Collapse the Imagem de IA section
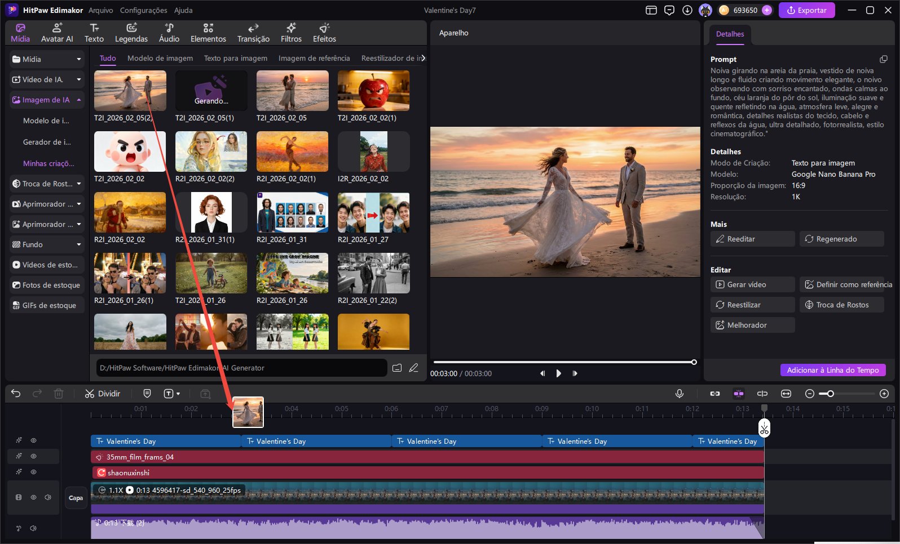This screenshot has width=900, height=544. (x=78, y=100)
